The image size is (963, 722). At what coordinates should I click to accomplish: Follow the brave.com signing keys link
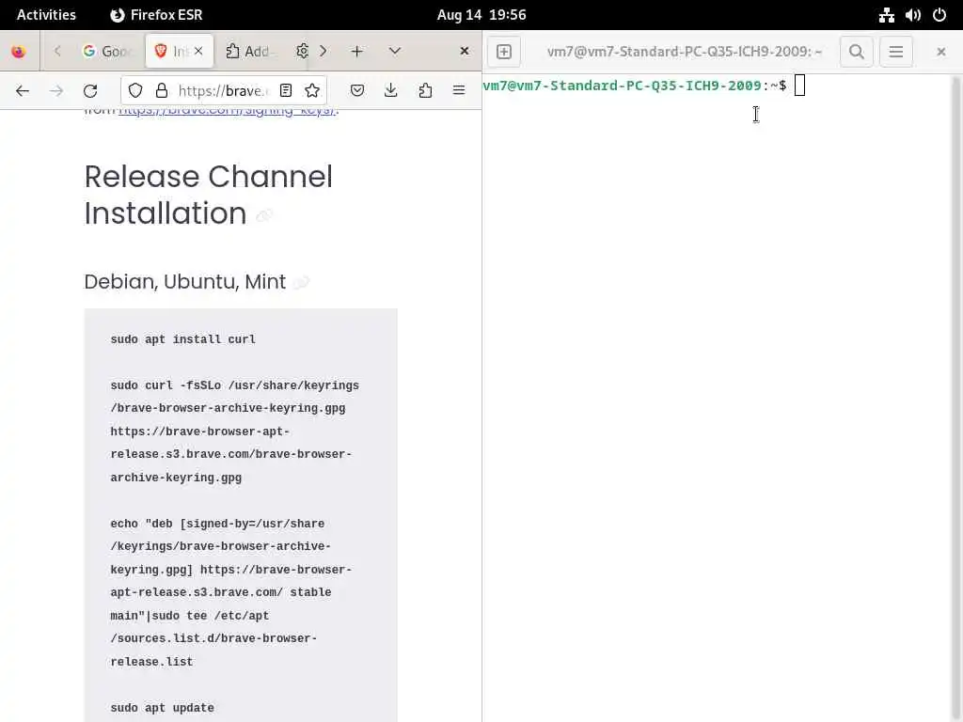pyautogui.click(x=228, y=112)
